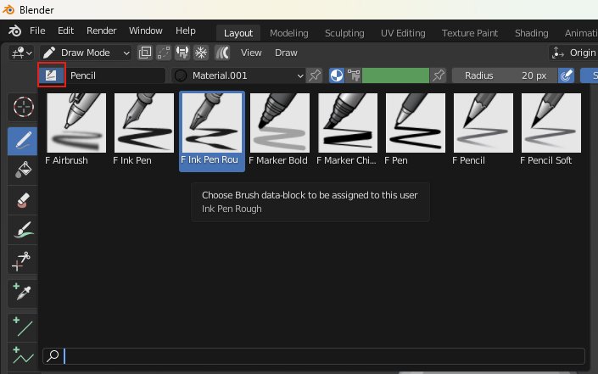Select the Erase tool

point(23,200)
